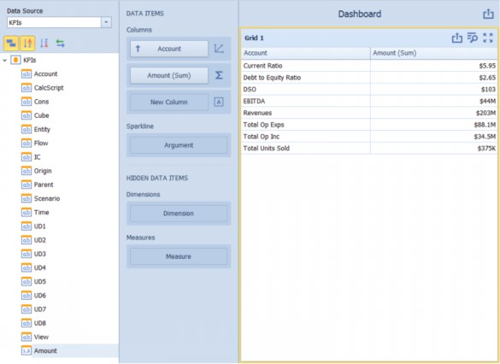This screenshot has width=500, height=364.
Task: Click the Amount (Sum) grid column header
Action: [433, 53]
